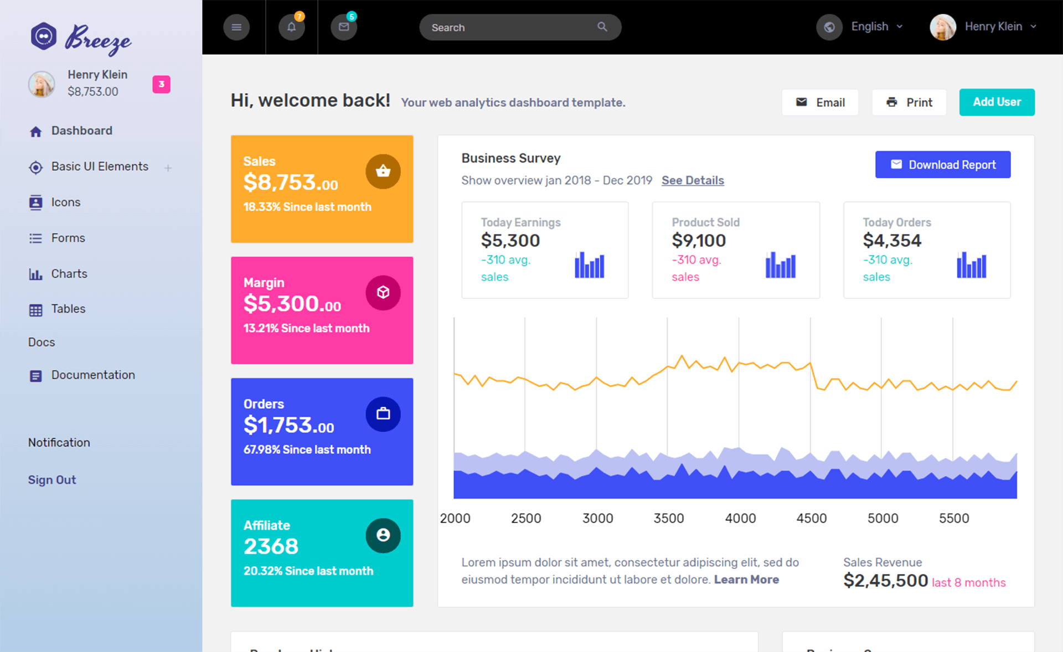Click the Search input field
Viewport: 1063px width, 652px height.
tap(520, 27)
